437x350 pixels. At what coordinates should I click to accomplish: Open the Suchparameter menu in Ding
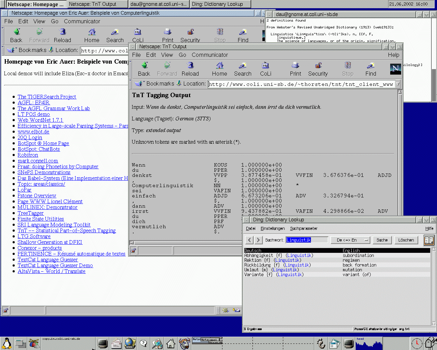pos(304,228)
